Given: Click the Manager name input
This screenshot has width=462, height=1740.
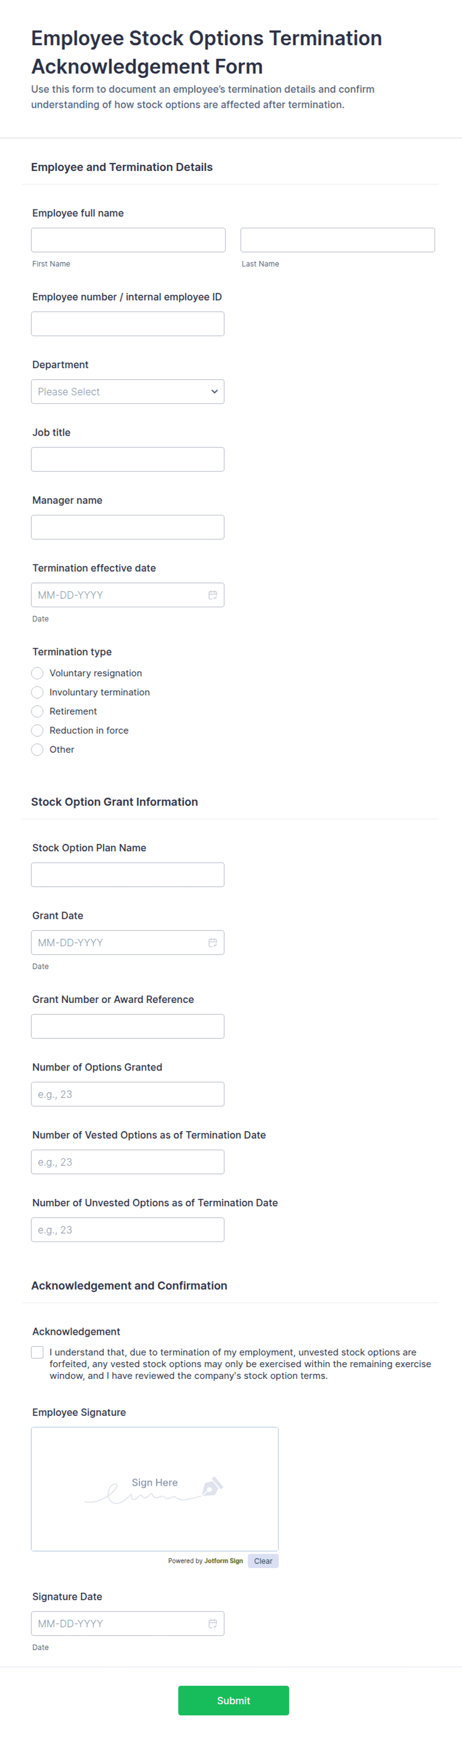Looking at the screenshot, I should (x=128, y=527).
